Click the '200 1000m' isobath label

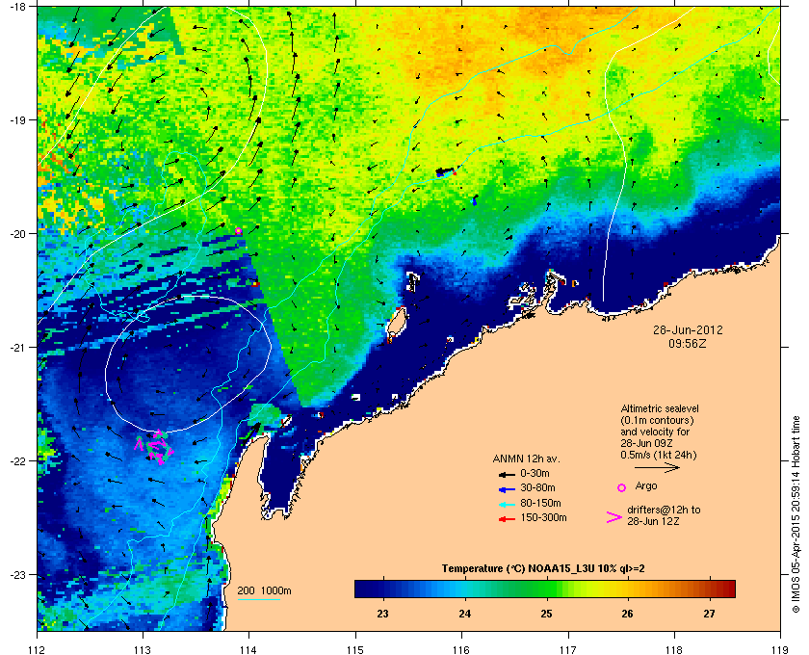(264, 591)
